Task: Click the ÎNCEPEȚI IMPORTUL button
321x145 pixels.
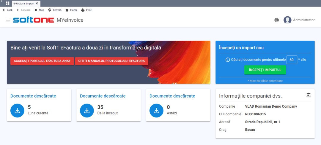Action: [x=265, y=70]
